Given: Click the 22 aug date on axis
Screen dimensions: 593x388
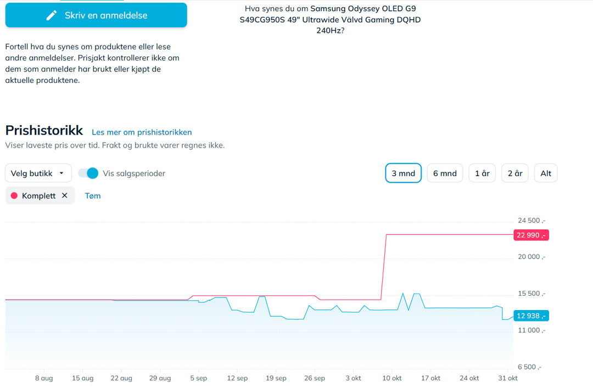Looking at the screenshot, I should click(121, 378).
